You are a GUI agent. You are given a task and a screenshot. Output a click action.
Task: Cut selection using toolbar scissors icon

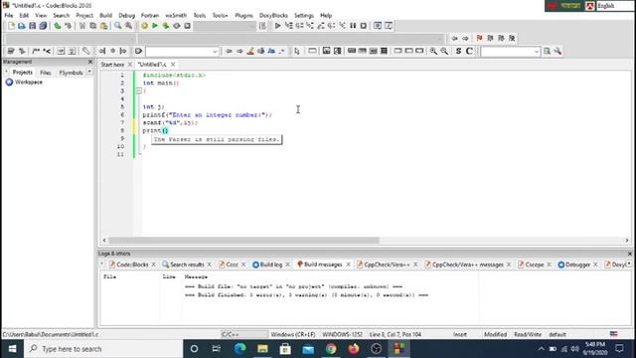coord(82,26)
